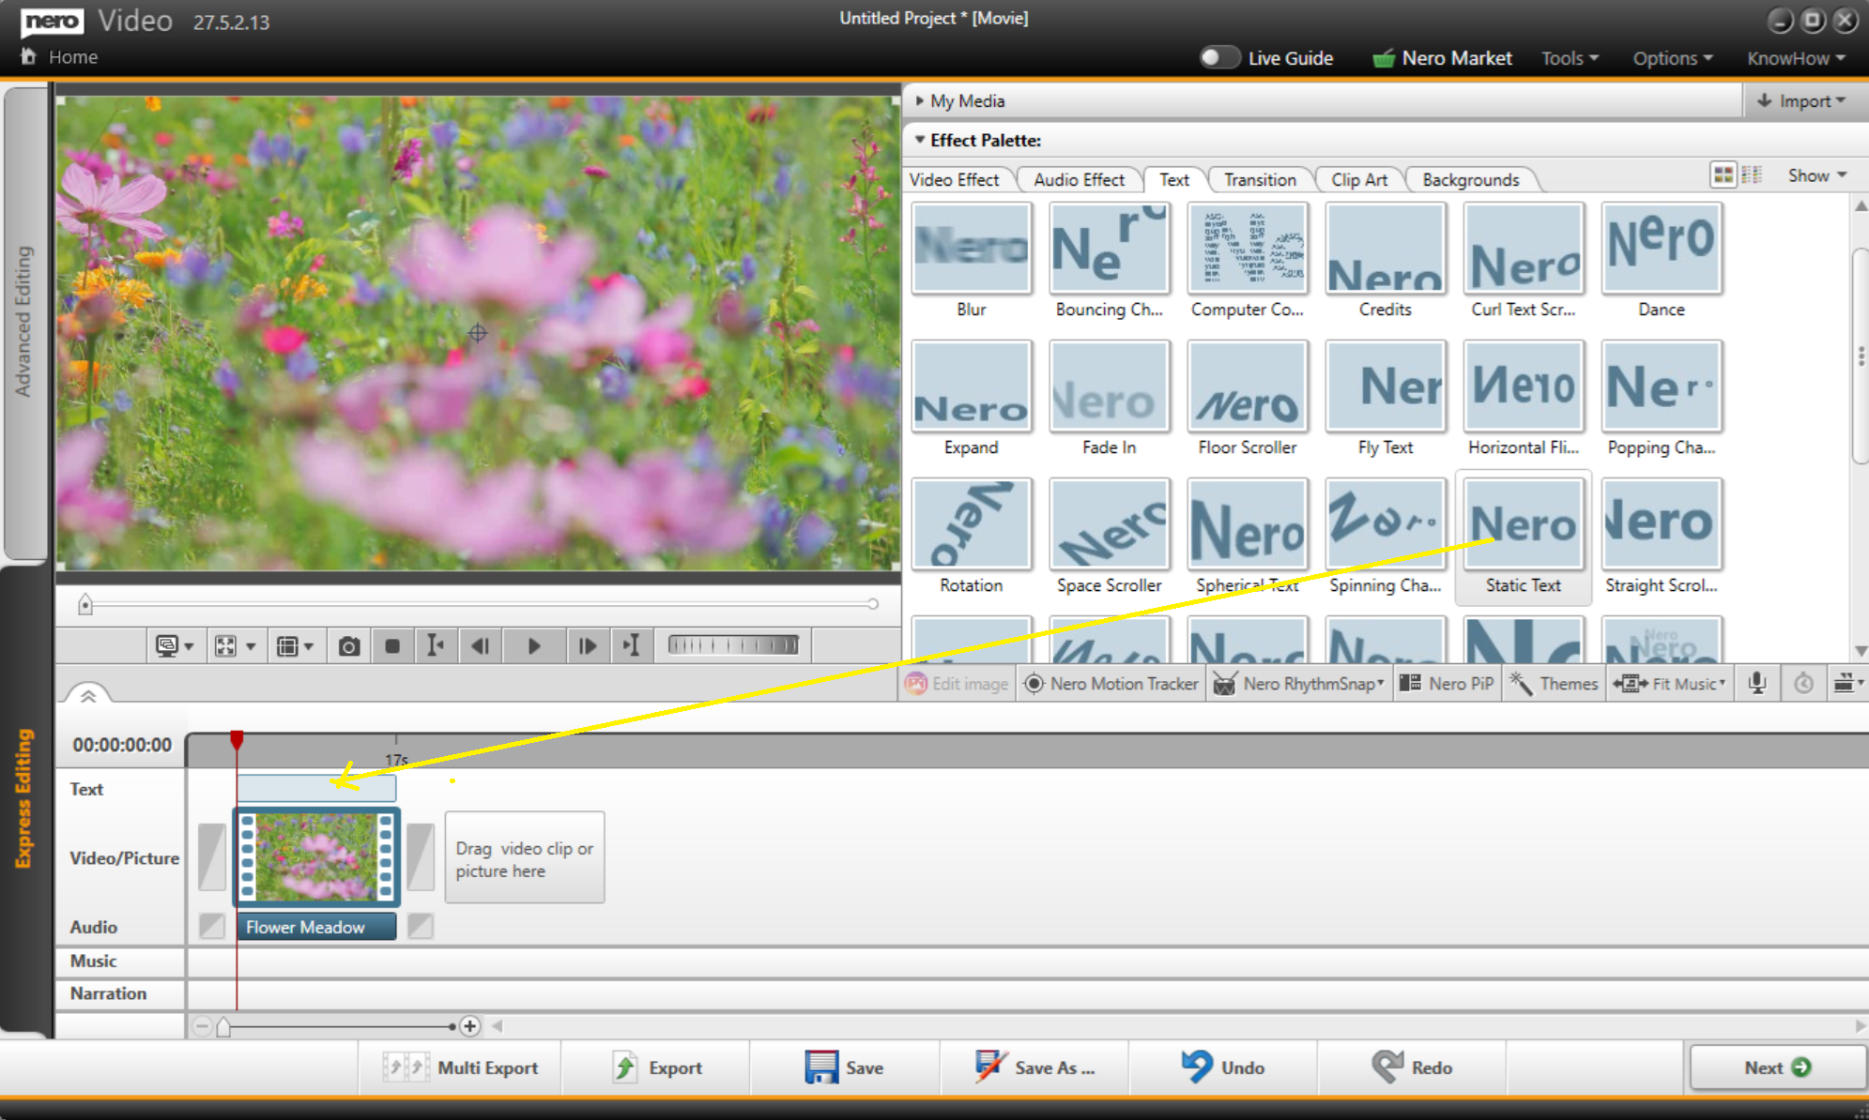Zoom in timeline with the plus icon
Viewport: 1869px width, 1120px height.
(x=470, y=1026)
